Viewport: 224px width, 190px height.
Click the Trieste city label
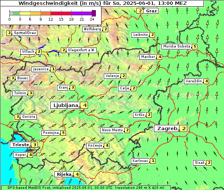[20, 145]
